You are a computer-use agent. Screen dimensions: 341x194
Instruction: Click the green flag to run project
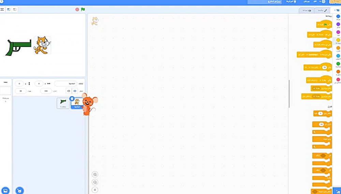pos(83,9)
